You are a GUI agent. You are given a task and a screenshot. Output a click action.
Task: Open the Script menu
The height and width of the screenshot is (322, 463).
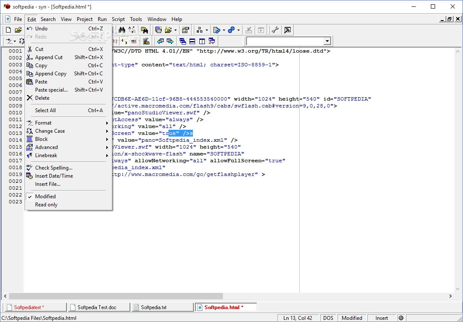pos(118,19)
